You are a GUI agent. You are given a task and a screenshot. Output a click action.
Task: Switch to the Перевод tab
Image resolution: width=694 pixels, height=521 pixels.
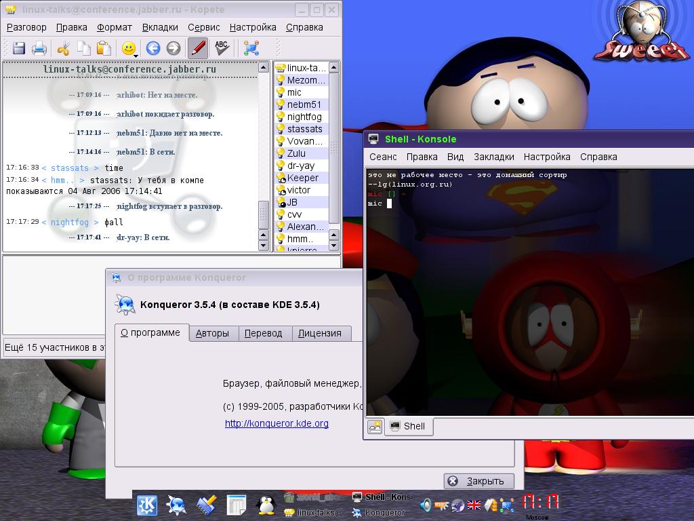click(x=264, y=333)
